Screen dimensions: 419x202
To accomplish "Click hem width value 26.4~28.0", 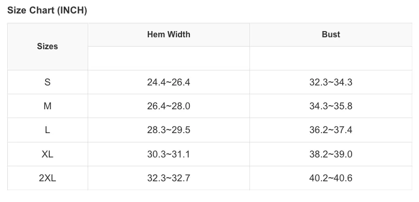I will [169, 106].
